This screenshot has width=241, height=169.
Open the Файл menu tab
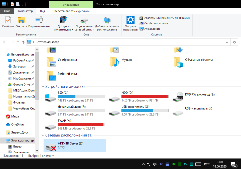click(7, 11)
